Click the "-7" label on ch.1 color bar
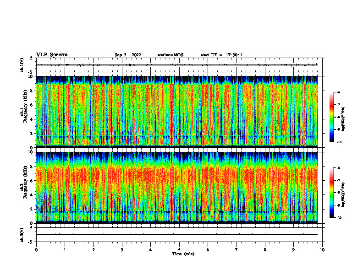The image size is (363, 280). coord(338,105)
